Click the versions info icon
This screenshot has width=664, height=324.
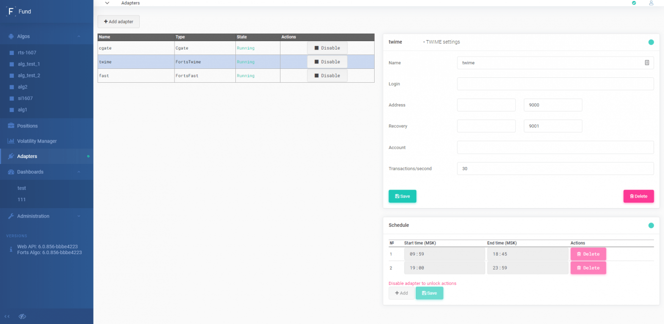(11, 249)
